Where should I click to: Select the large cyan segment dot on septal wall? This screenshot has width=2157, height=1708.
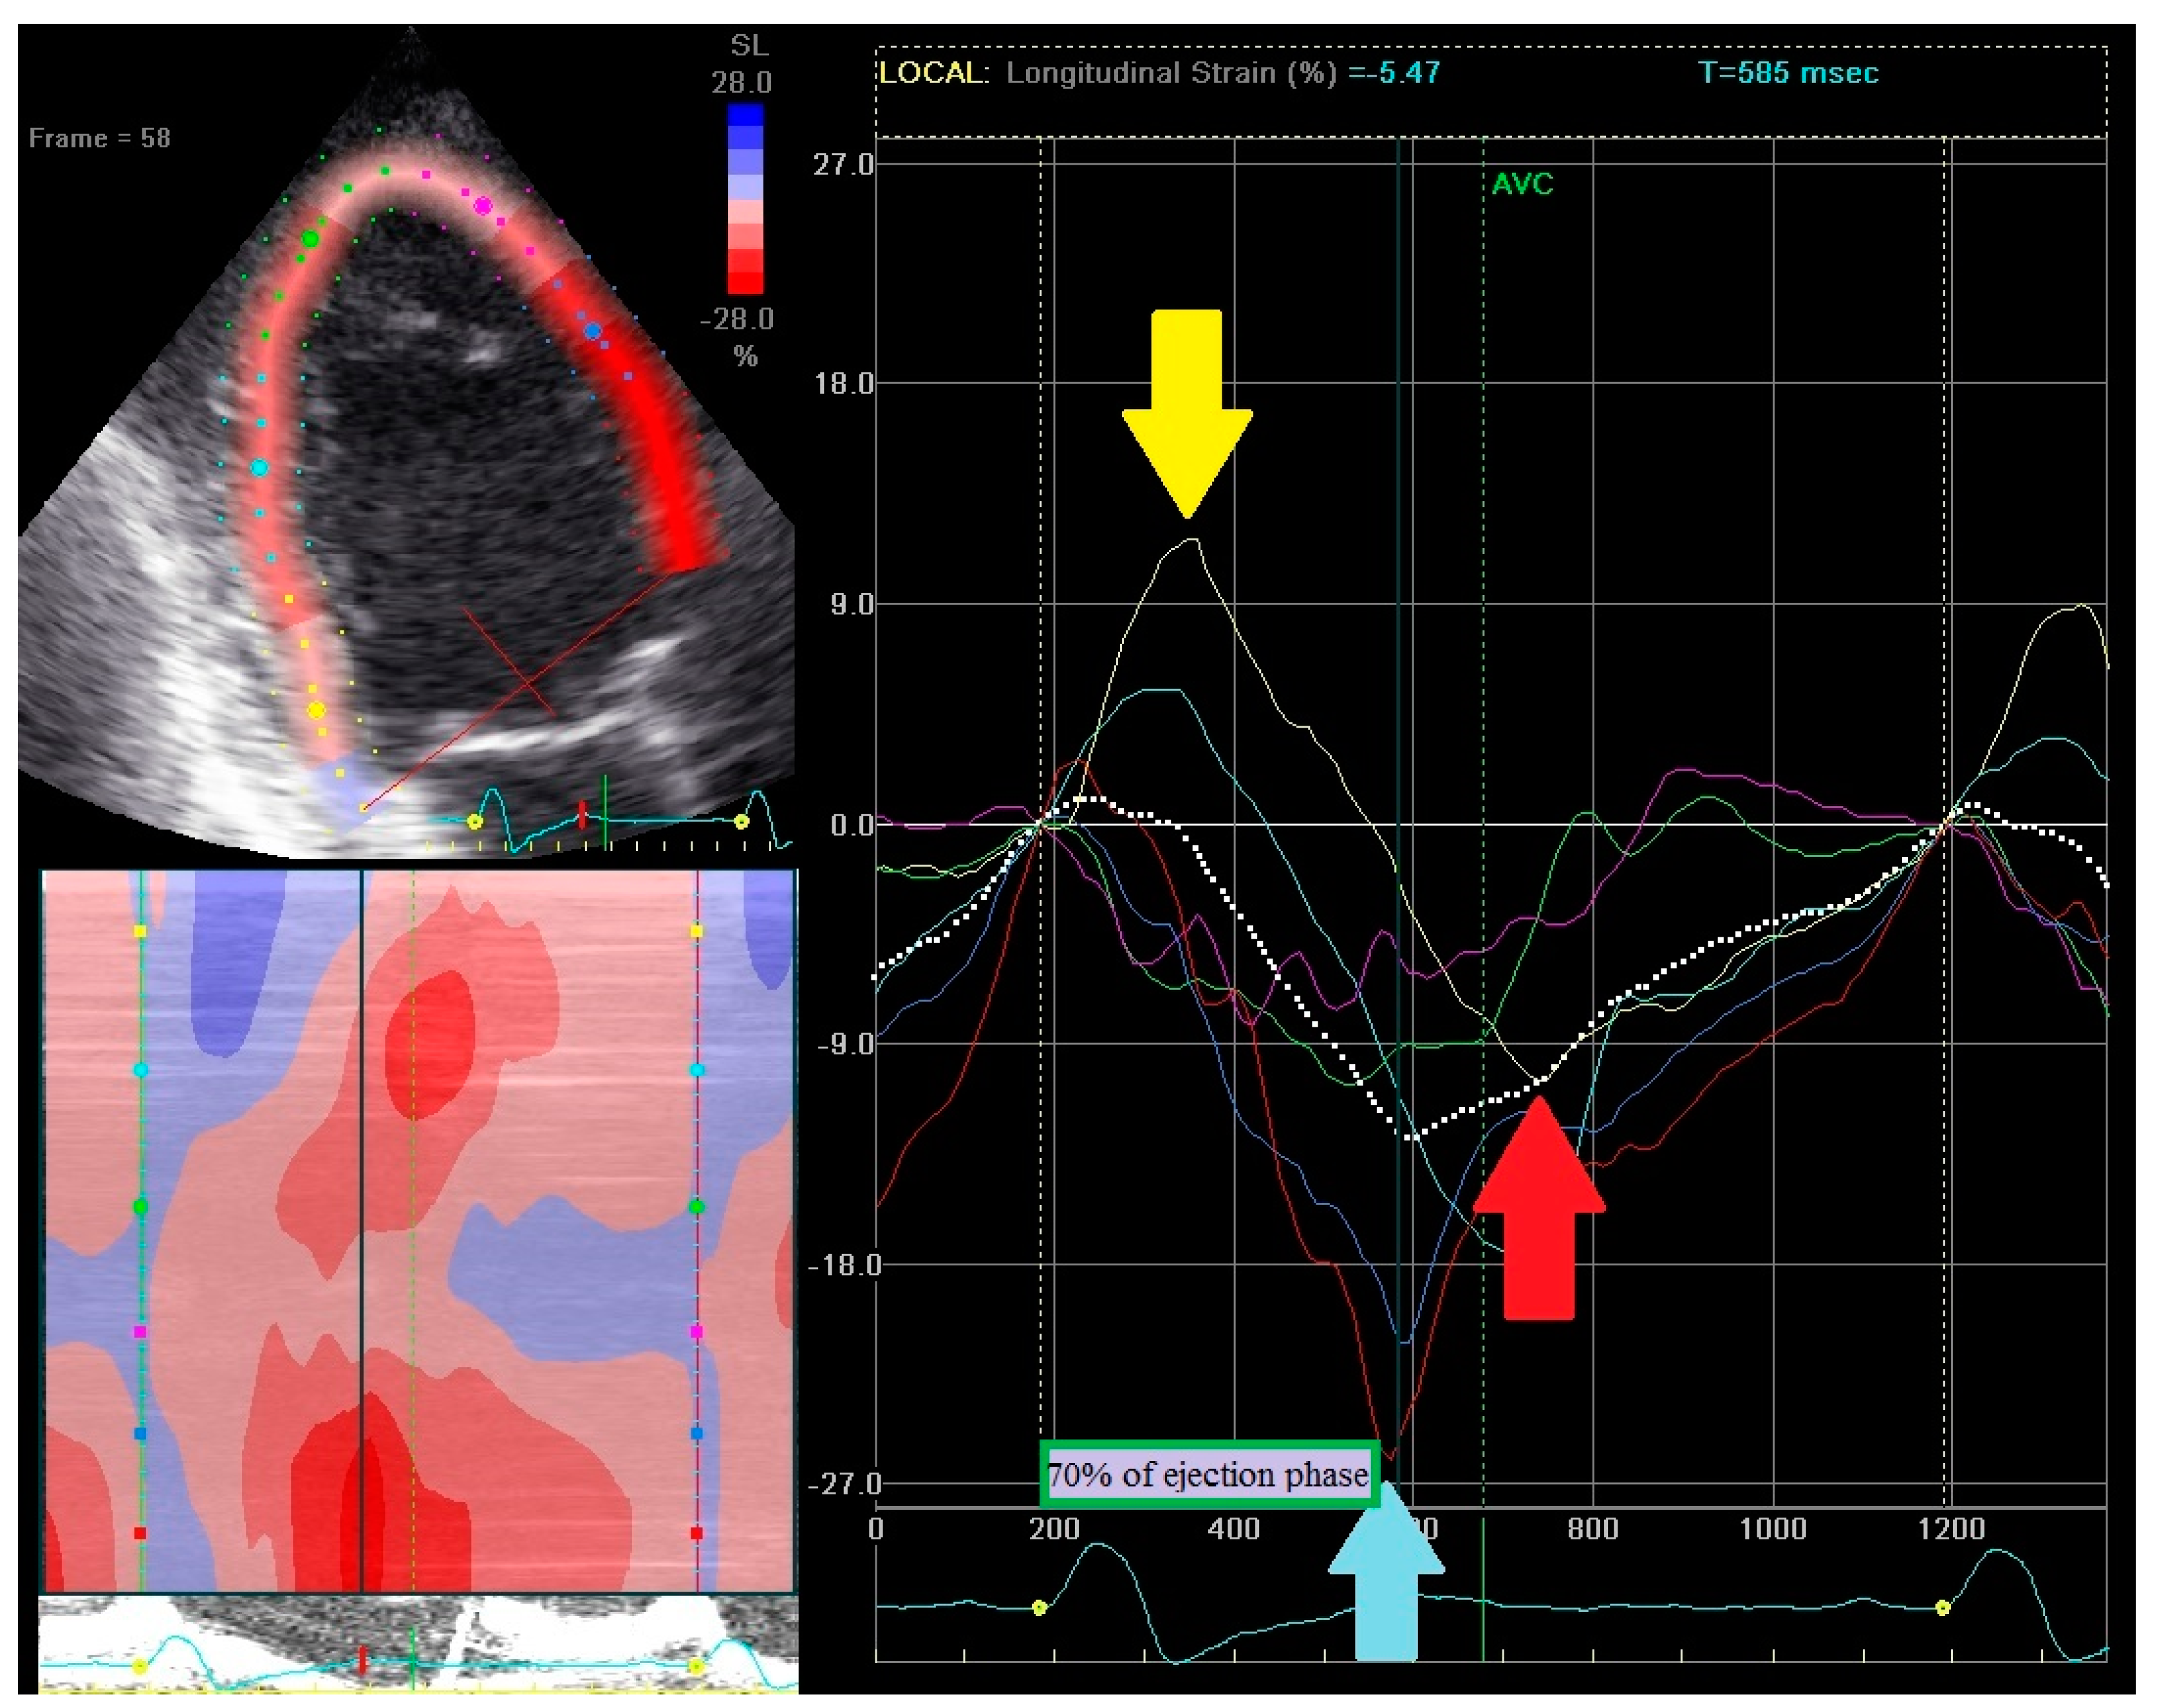[x=259, y=467]
